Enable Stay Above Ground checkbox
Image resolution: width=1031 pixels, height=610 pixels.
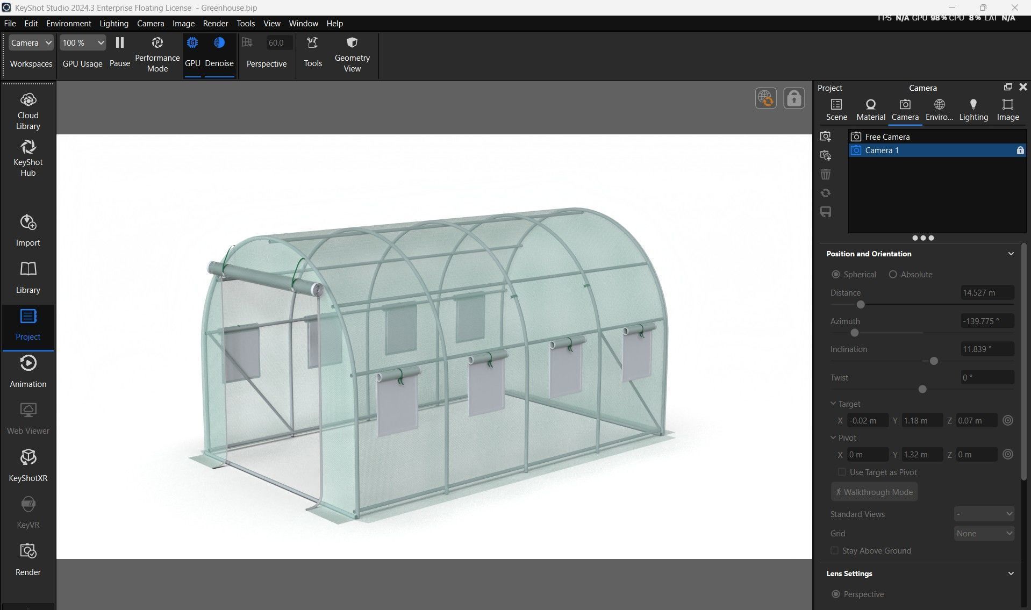[x=834, y=550]
